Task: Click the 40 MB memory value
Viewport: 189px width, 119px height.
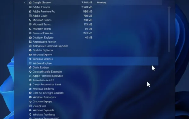Action: point(89,38)
